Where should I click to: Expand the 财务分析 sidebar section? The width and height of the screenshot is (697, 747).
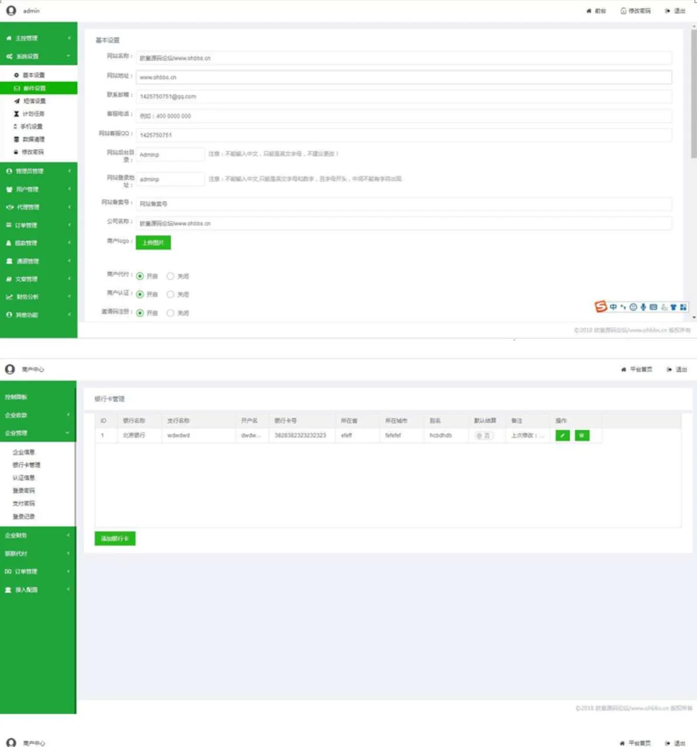click(38, 297)
